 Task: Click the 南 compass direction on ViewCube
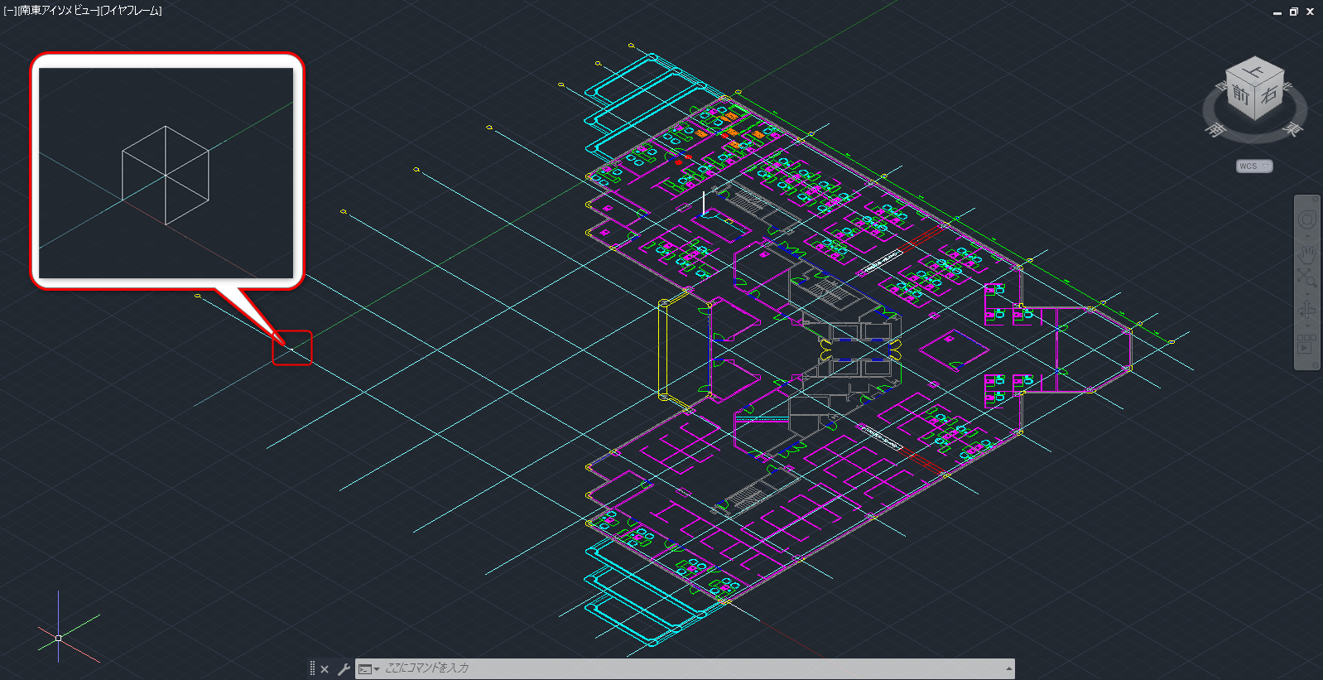(1215, 130)
